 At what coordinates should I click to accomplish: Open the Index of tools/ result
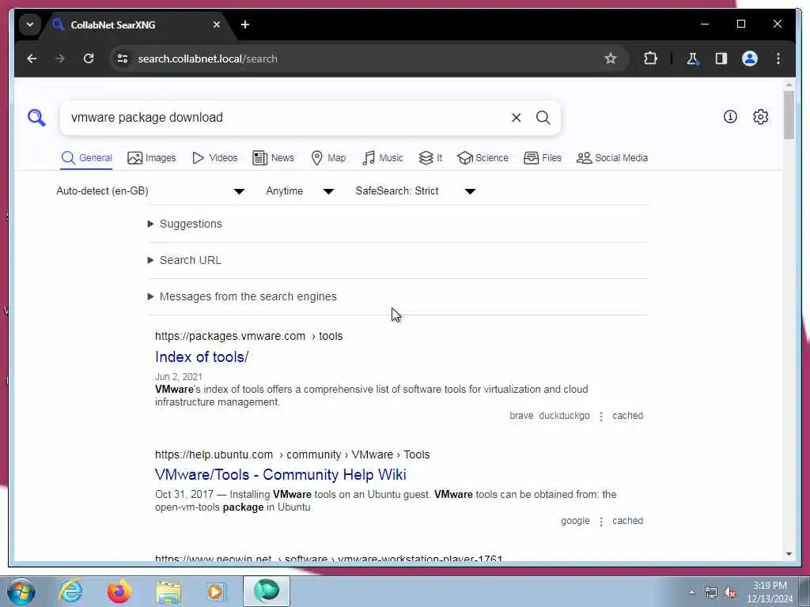(x=202, y=356)
